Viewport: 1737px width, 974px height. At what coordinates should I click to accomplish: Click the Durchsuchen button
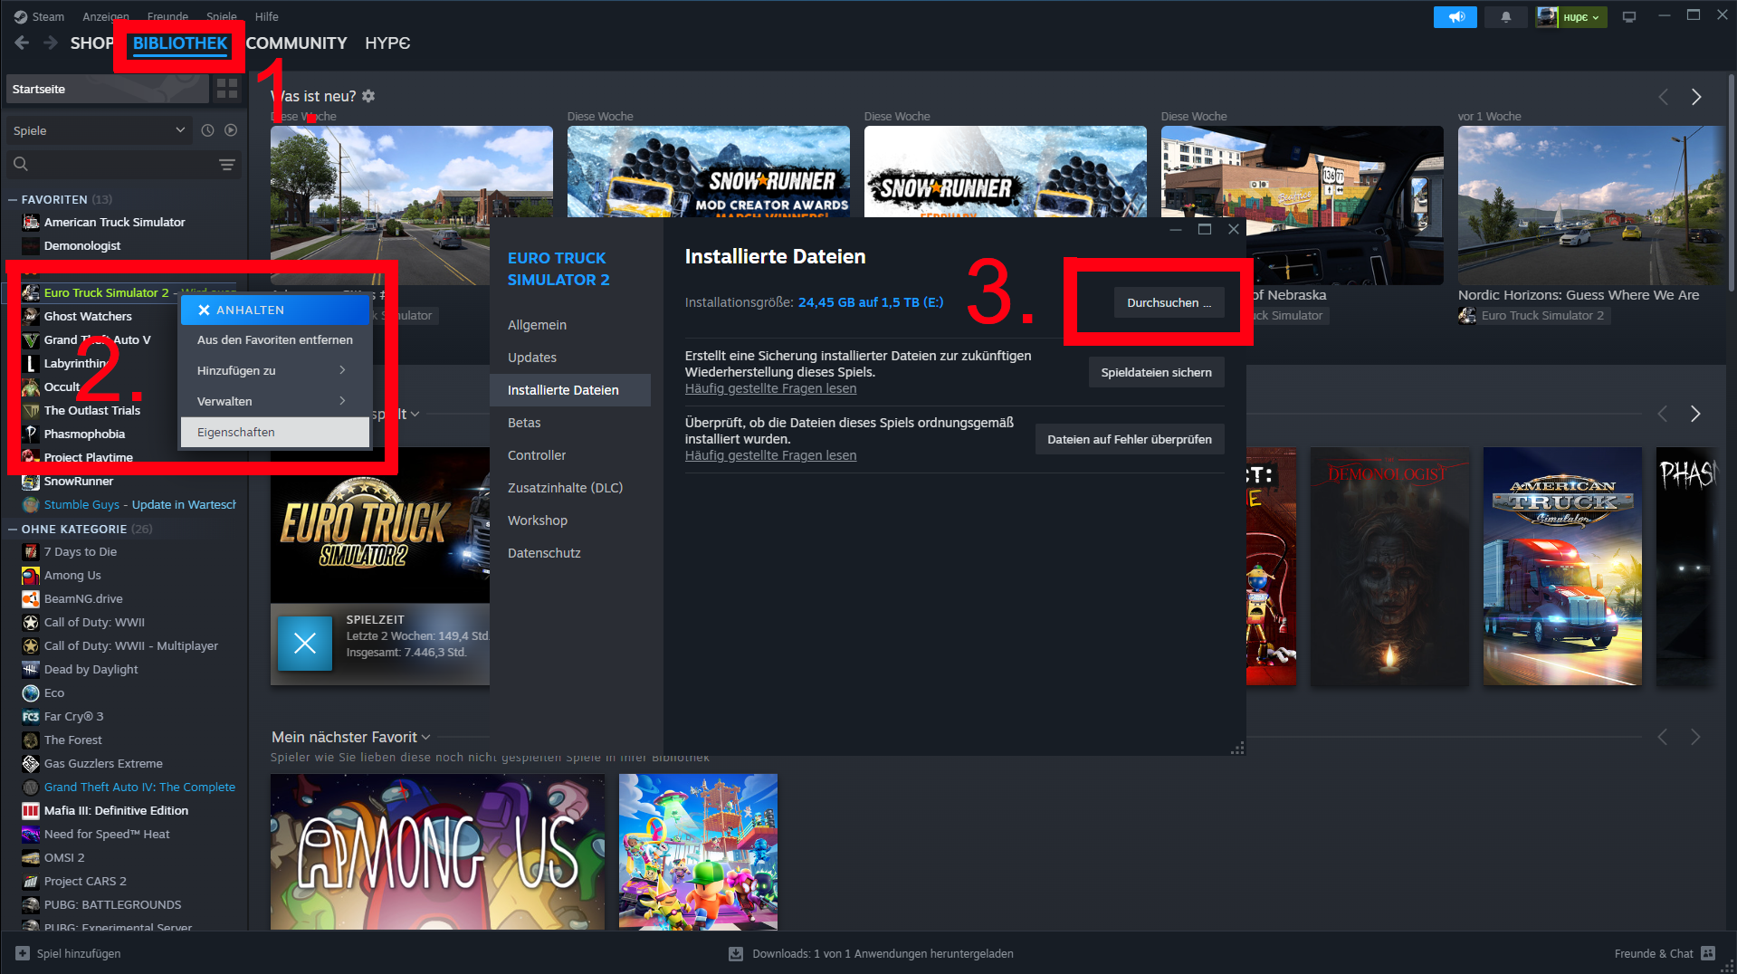click(x=1169, y=302)
